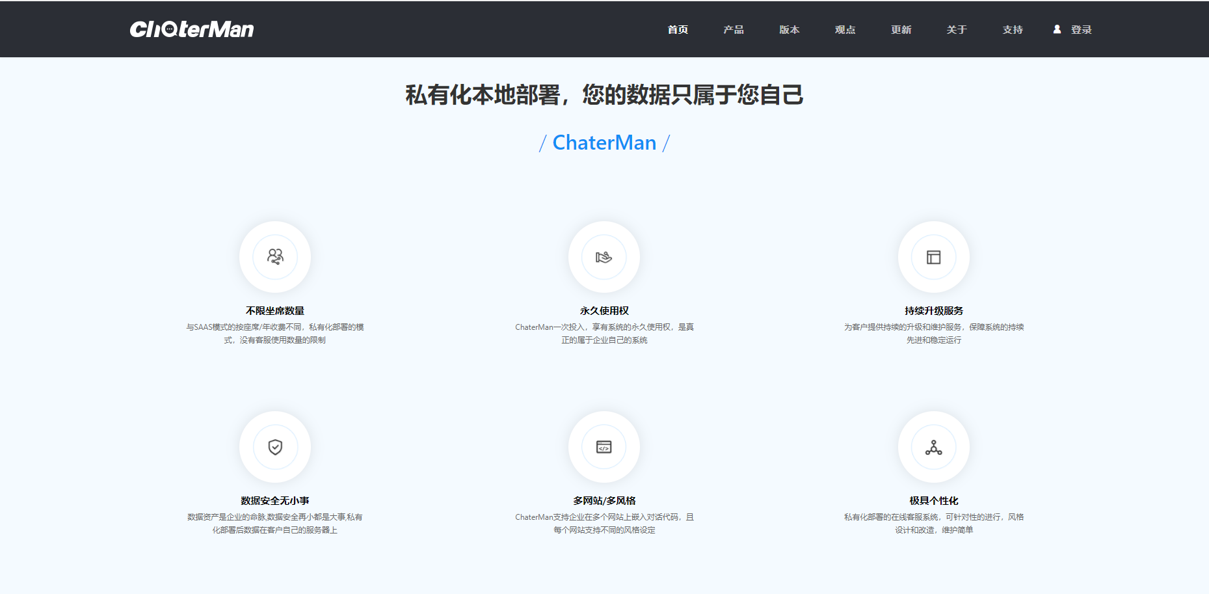Click the user icon beside 登录

tap(1057, 29)
